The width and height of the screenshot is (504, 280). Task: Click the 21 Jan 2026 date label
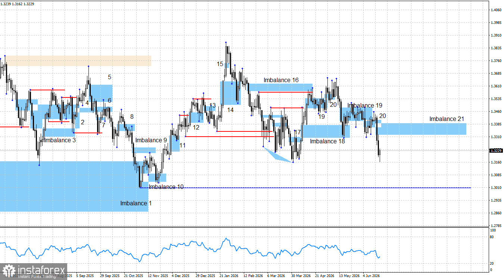pos(229,276)
